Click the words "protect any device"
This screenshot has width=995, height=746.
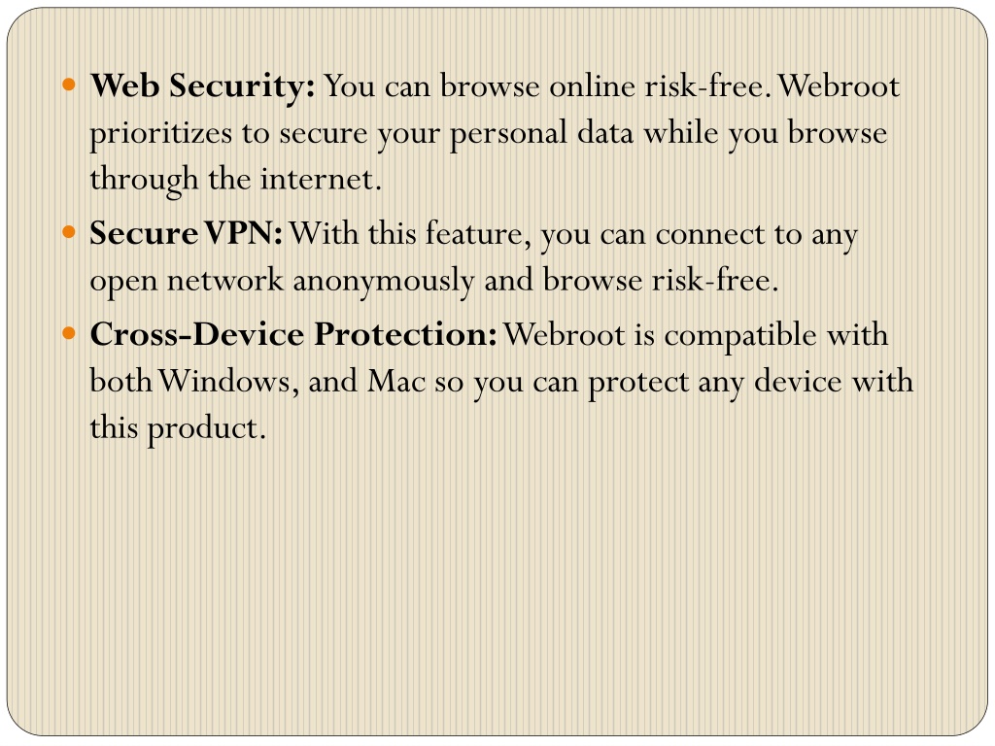[x=714, y=383]
